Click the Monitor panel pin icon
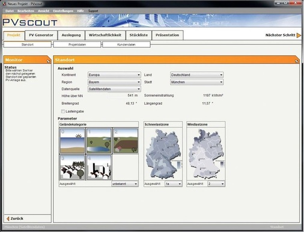The width and height of the screenshot is (304, 232). (48, 61)
